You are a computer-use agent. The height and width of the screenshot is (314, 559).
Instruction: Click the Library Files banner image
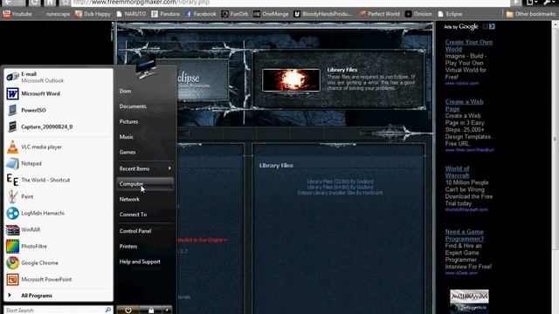click(291, 80)
